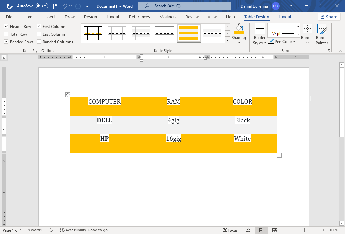
Task: Open the ½ pt line weight dropdown
Action: coord(298,34)
